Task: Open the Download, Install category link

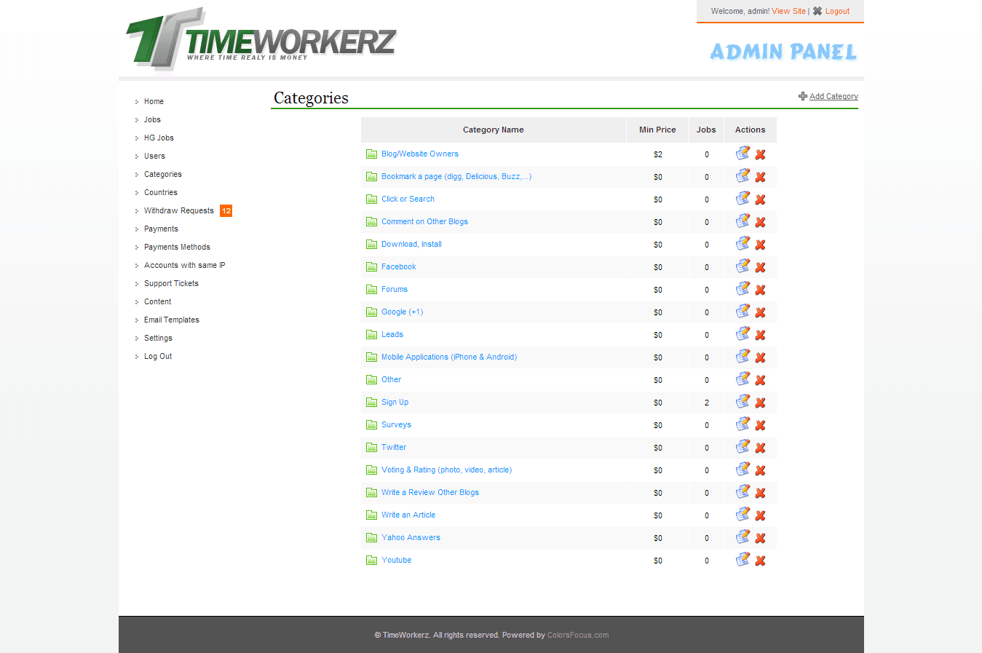Action: click(x=411, y=245)
